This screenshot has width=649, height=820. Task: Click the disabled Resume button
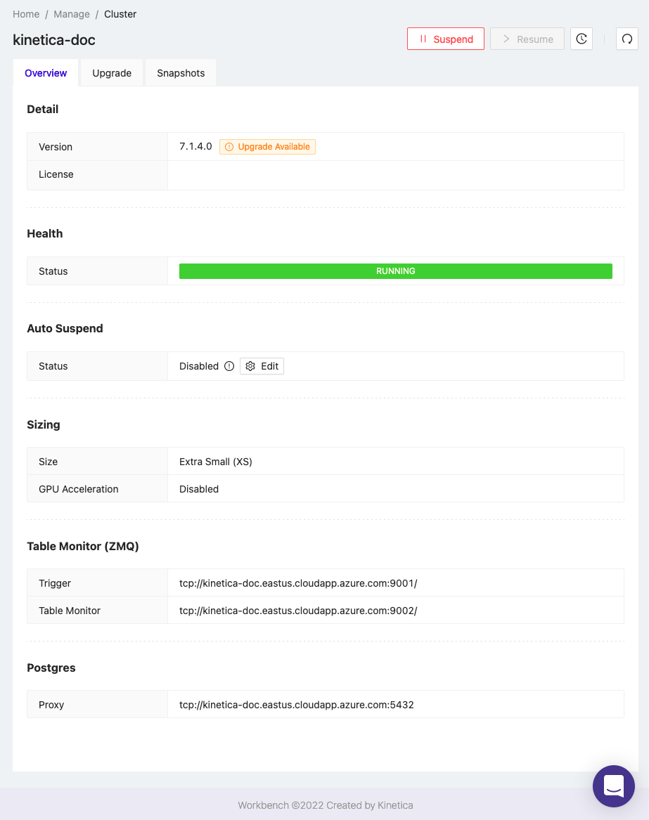click(527, 39)
